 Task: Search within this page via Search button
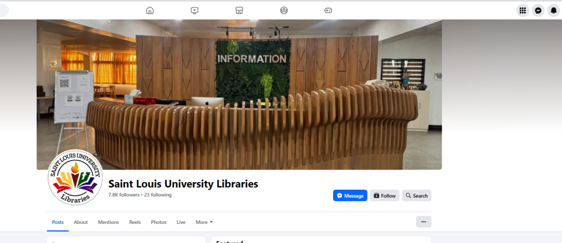(x=417, y=195)
